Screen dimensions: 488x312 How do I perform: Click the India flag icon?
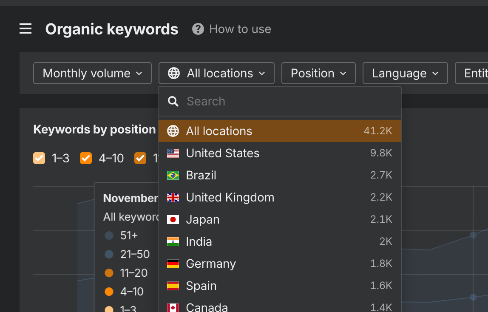[x=173, y=242]
